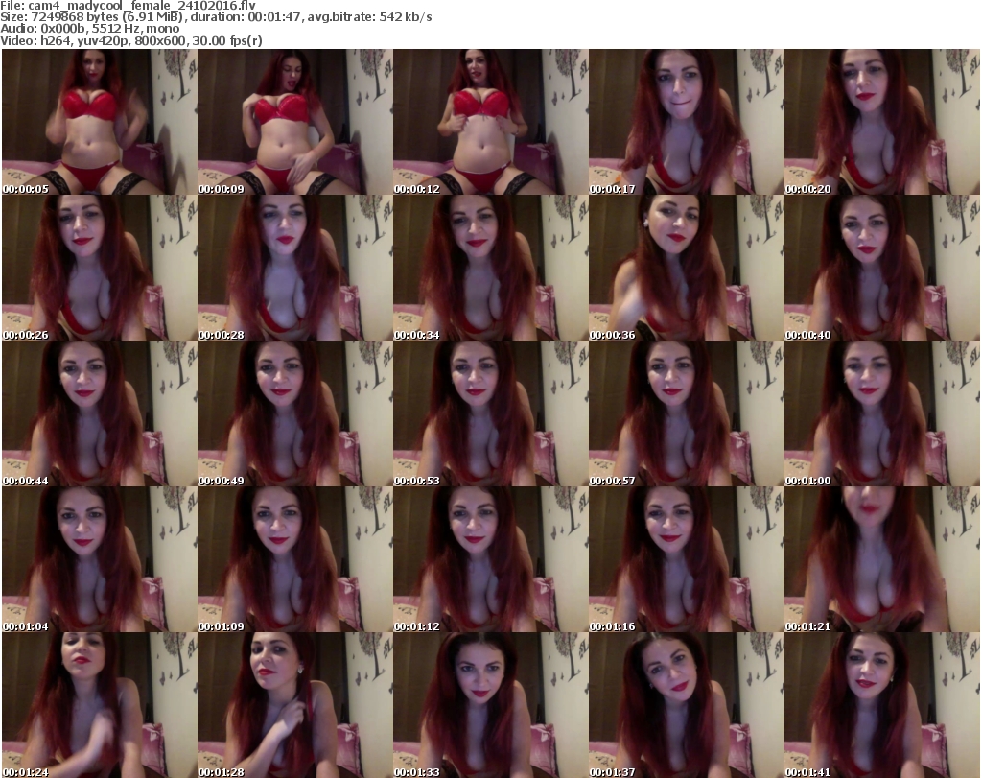
Task: Click the Size and duration info line
Action: [216, 17]
